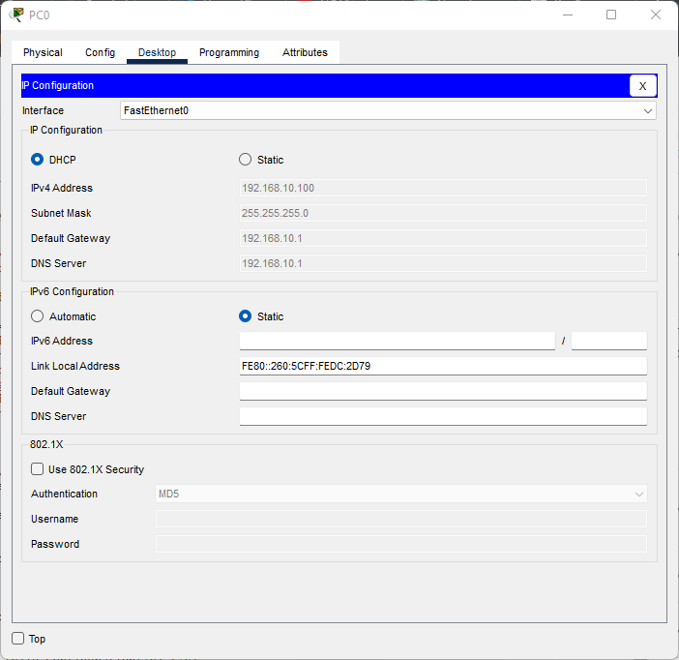Maximize the PC0 window
This screenshot has width=679, height=660.
coord(611,15)
